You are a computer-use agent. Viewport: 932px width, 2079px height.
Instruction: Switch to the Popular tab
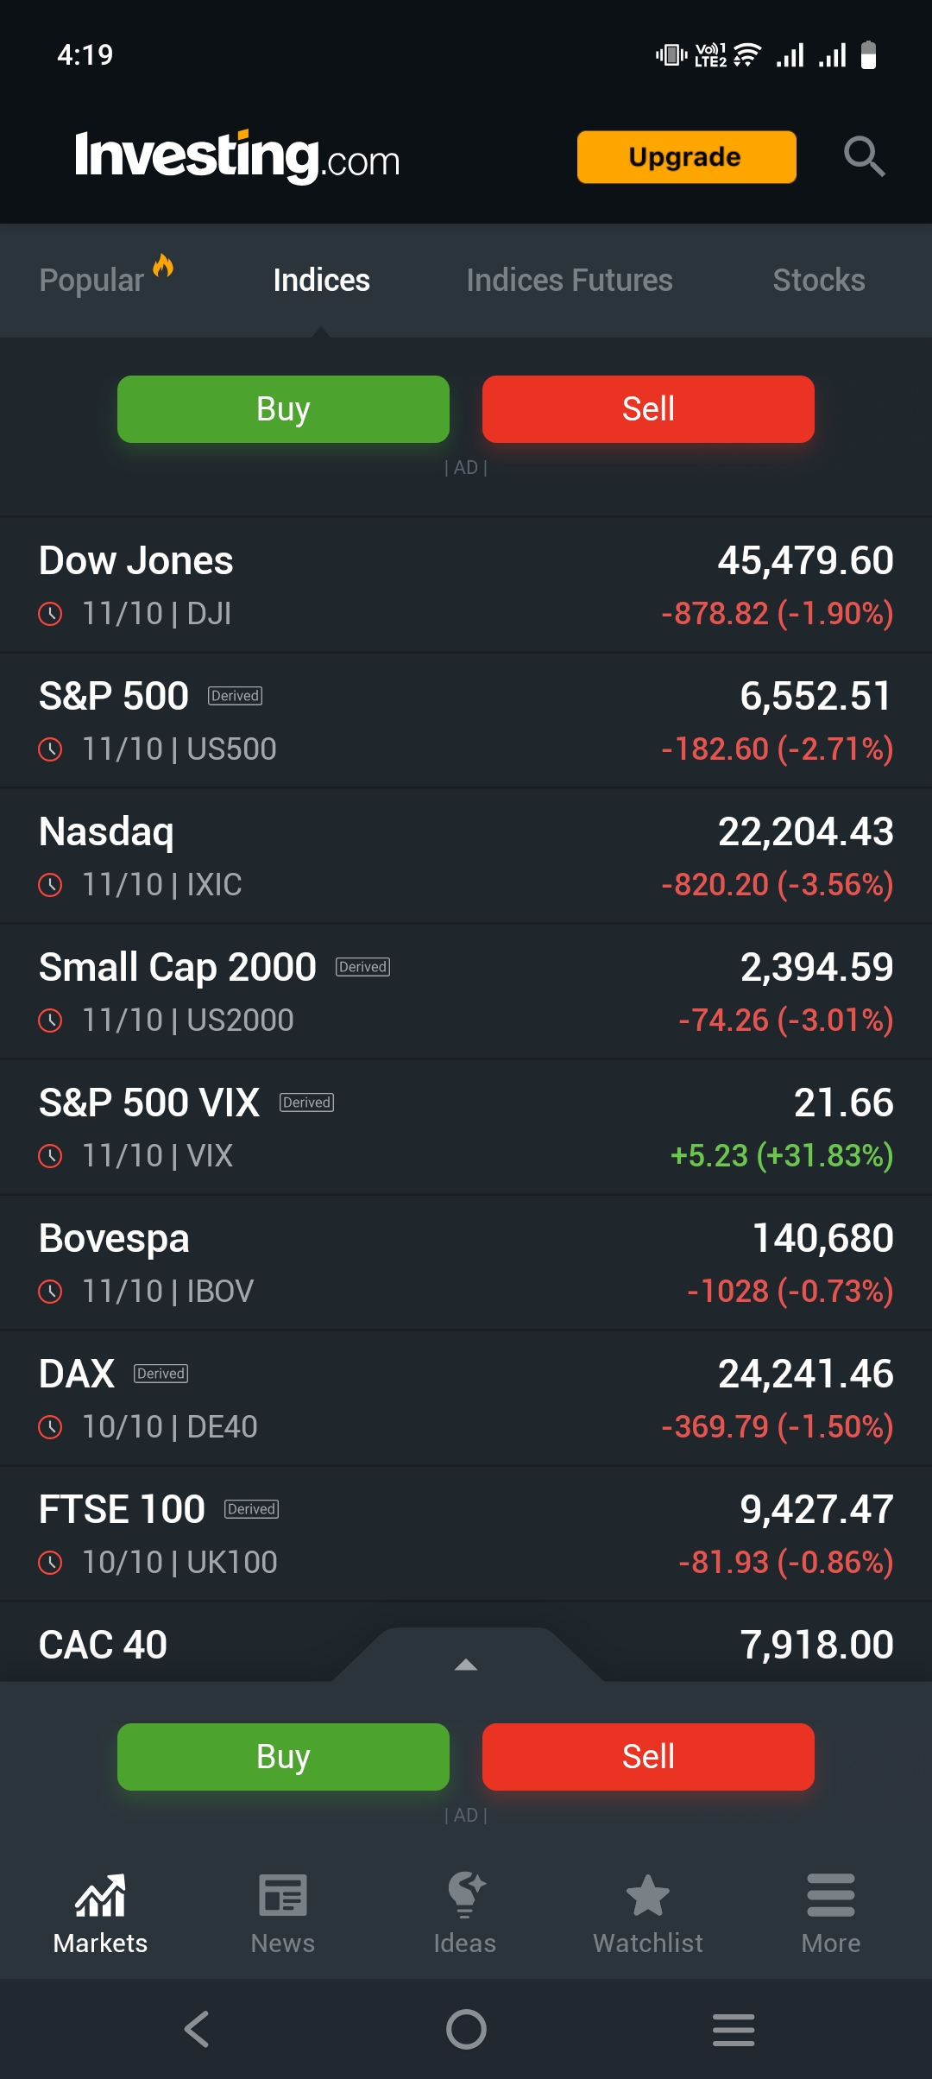pos(93,280)
